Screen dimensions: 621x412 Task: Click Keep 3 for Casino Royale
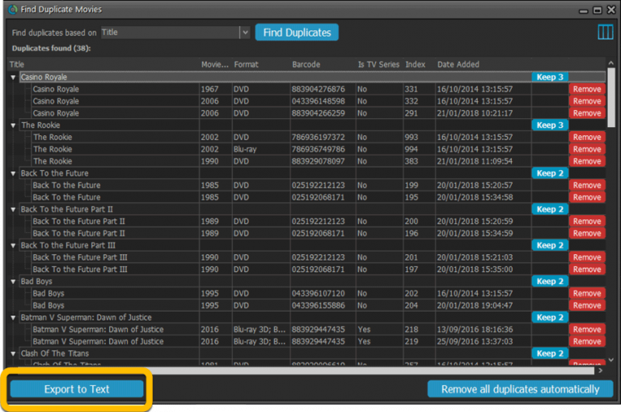[x=550, y=77]
